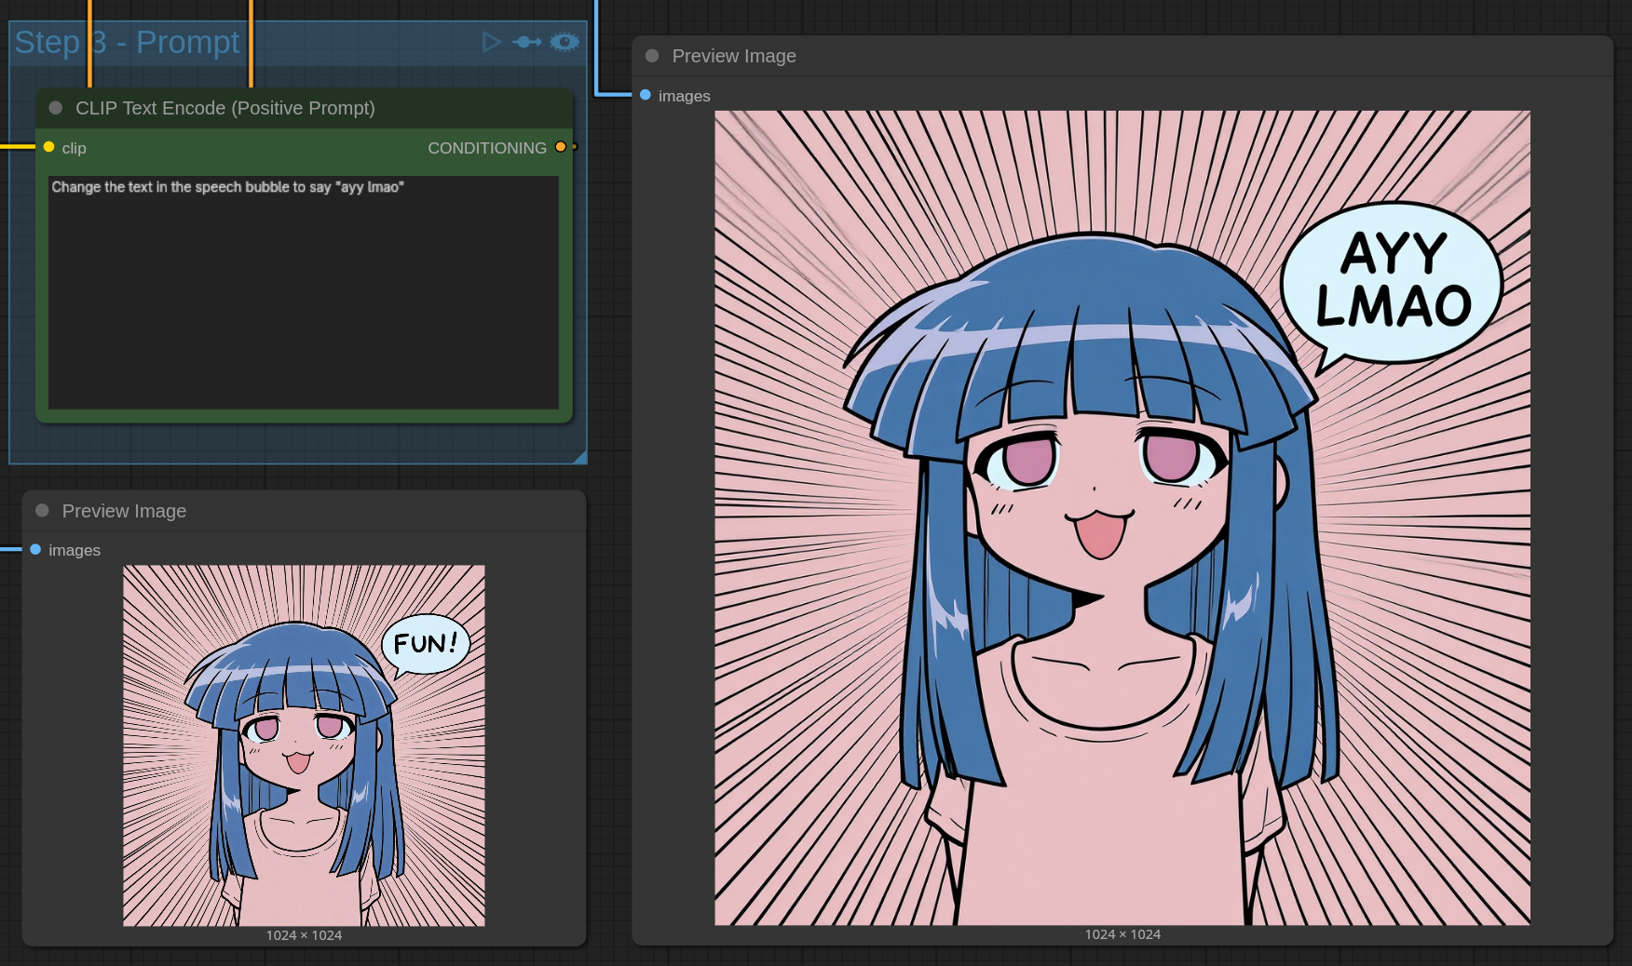This screenshot has height=966, width=1632.
Task: Click the bypass group nodes arrow icon
Action: coord(527,42)
